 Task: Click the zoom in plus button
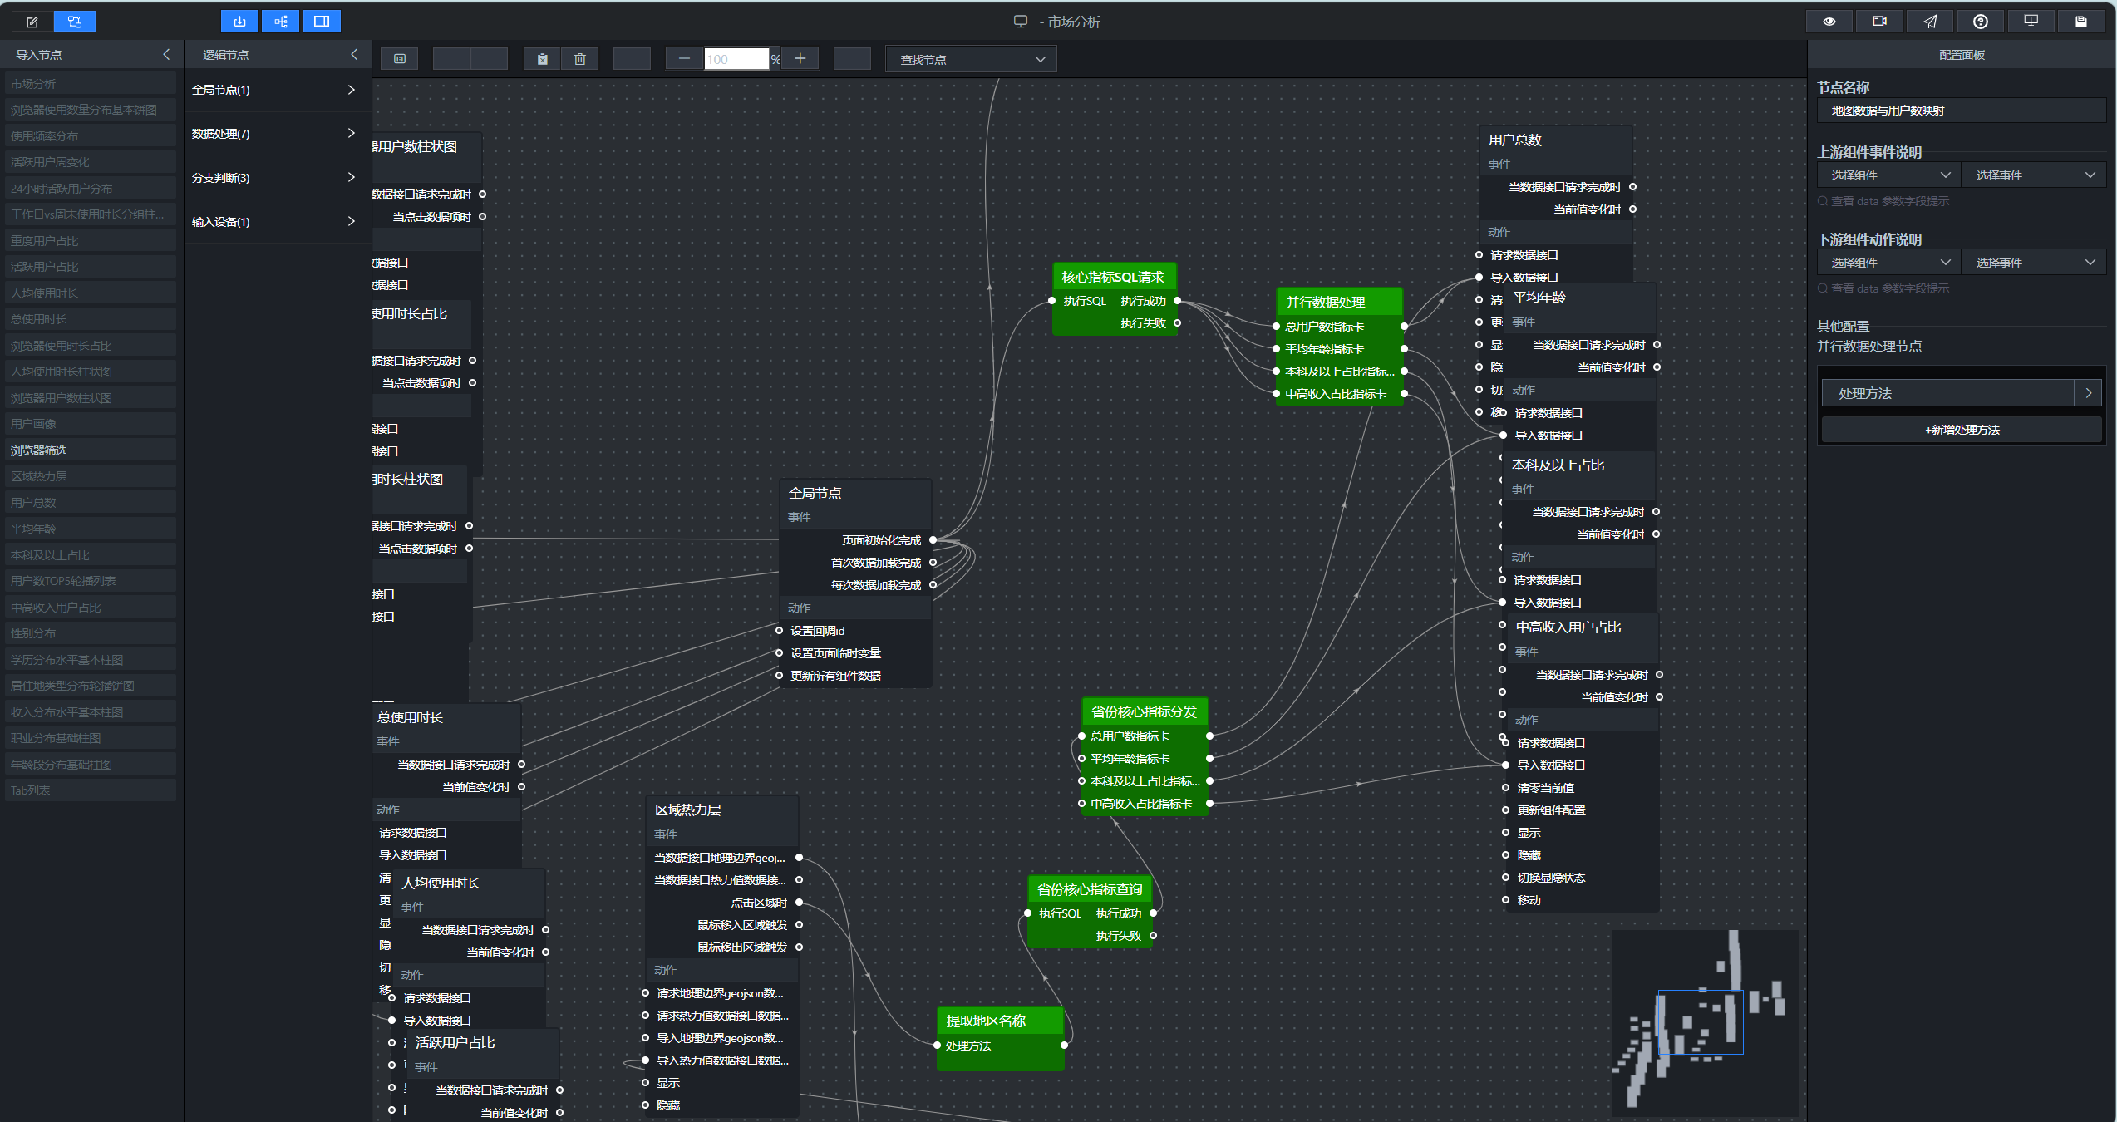point(800,59)
